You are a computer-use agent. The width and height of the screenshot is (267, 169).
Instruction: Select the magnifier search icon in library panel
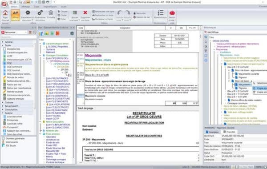point(206,37)
